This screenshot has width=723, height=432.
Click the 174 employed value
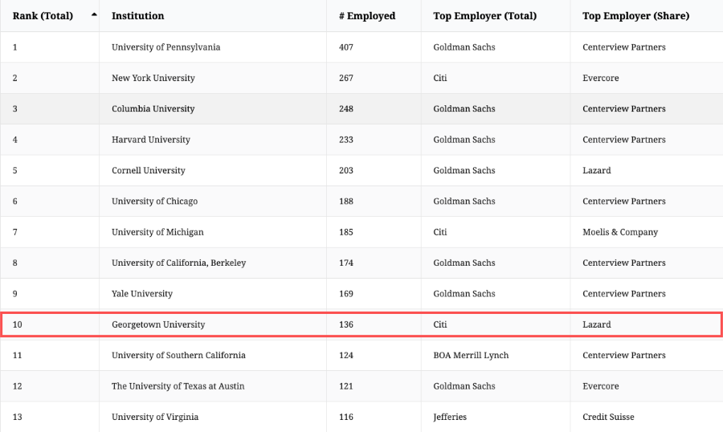coord(345,263)
